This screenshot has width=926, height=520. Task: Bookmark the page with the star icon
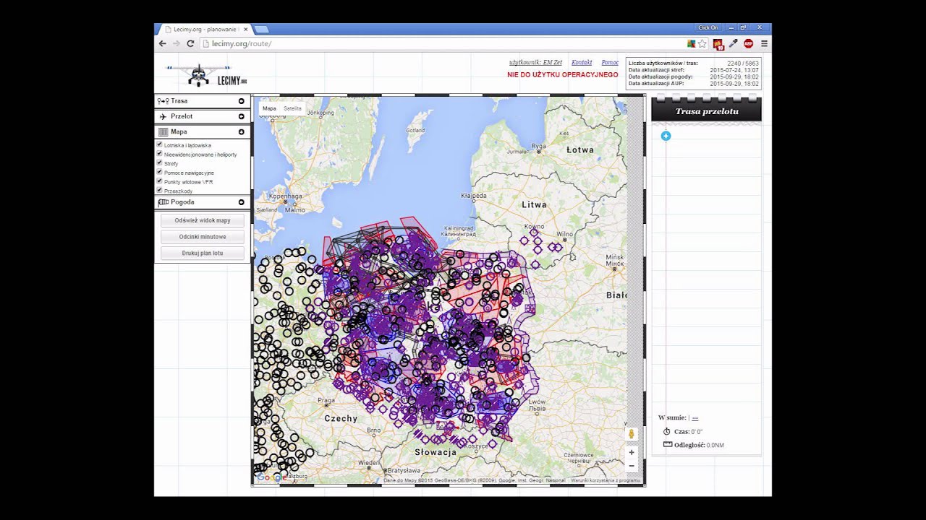tap(702, 43)
